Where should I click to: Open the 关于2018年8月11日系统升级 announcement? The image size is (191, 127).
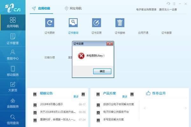point(58,112)
